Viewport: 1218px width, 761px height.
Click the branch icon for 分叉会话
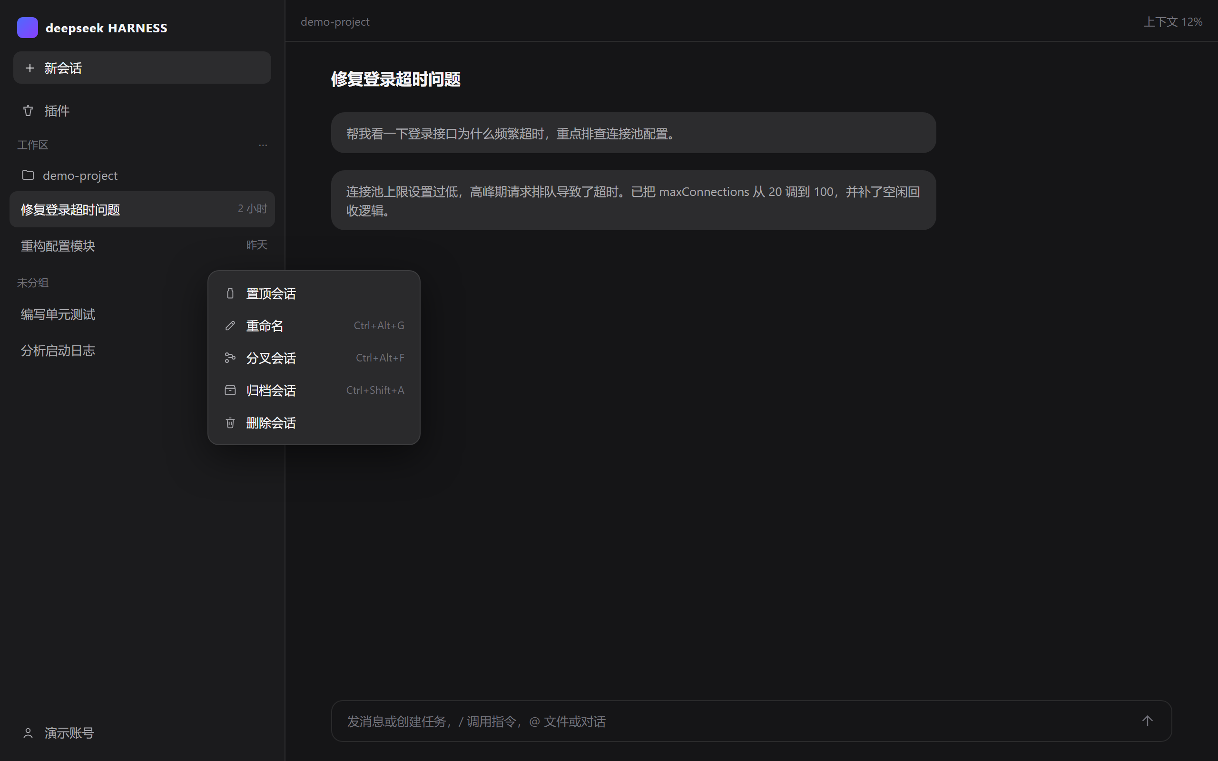point(230,358)
